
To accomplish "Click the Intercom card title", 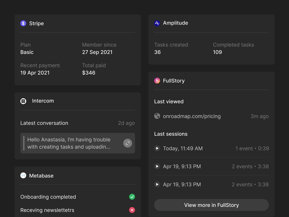I will click(x=43, y=101).
